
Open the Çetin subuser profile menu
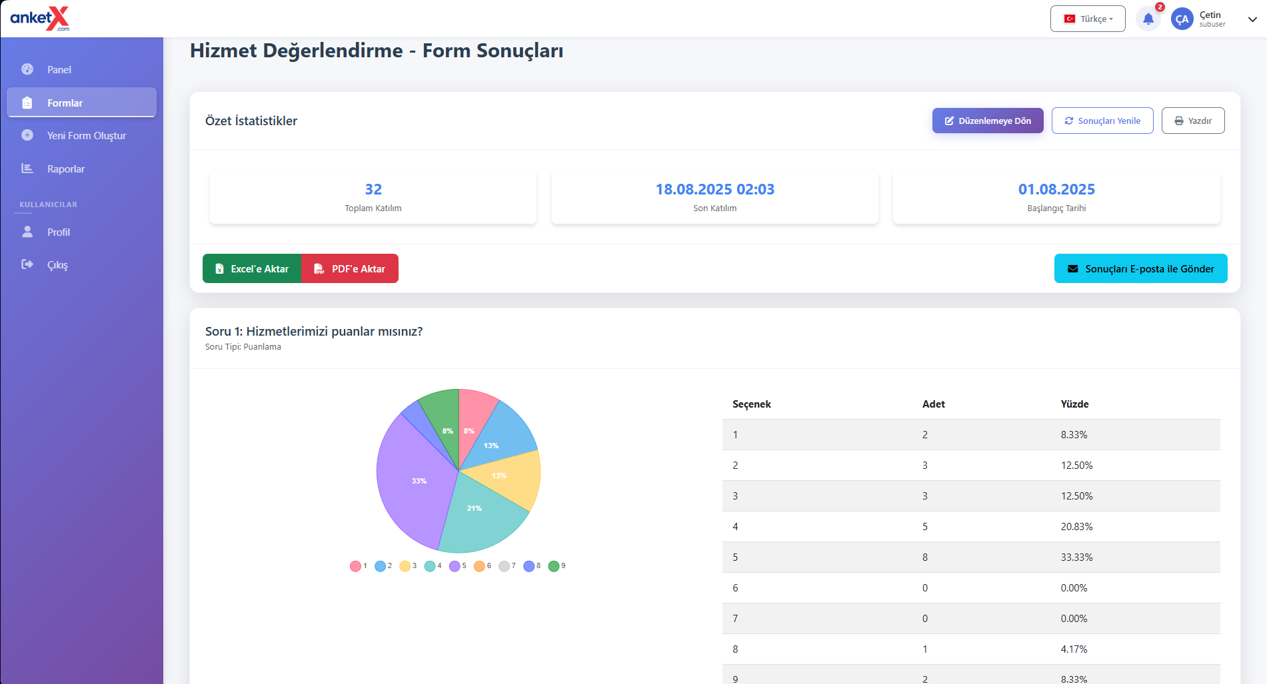[x=1212, y=19]
